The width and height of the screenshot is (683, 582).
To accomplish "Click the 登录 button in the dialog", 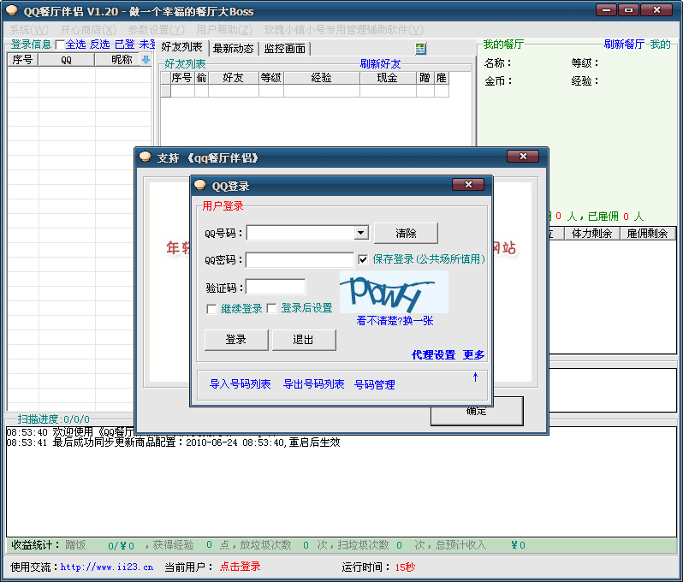I will tap(236, 339).
